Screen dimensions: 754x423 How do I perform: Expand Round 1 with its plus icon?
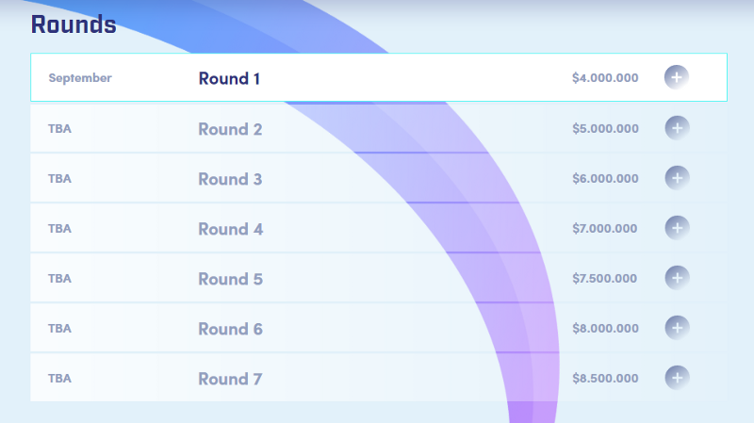pos(677,77)
